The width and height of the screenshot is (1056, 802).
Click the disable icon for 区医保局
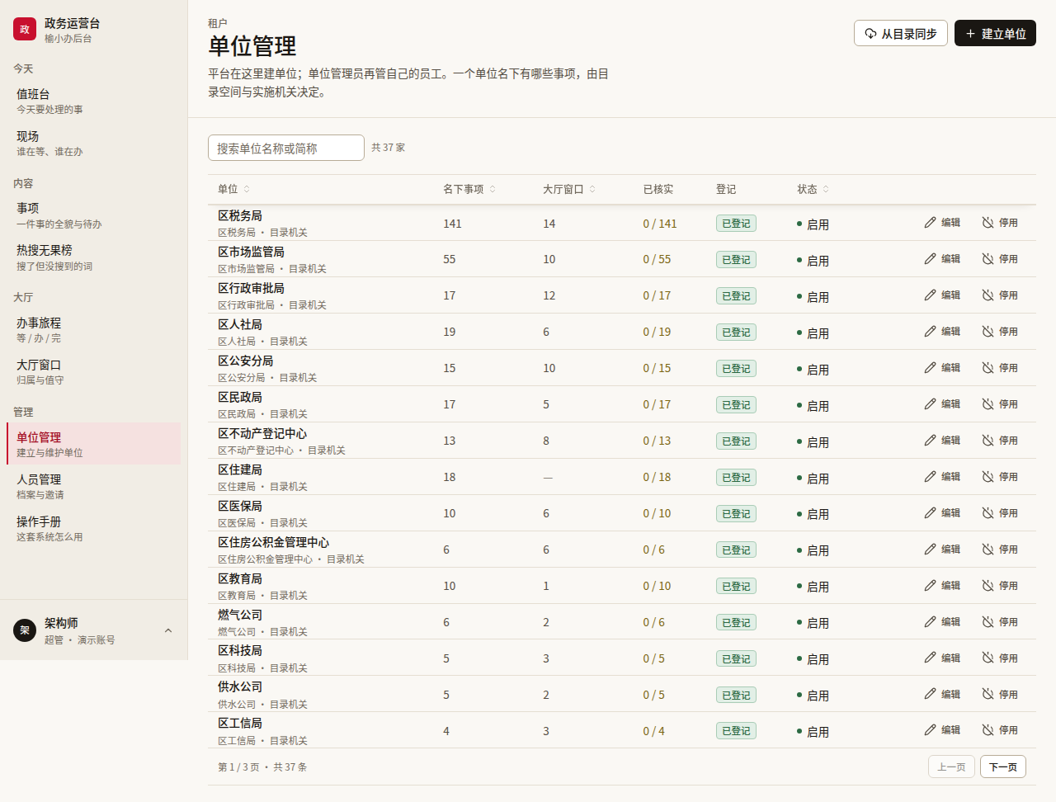click(x=988, y=513)
